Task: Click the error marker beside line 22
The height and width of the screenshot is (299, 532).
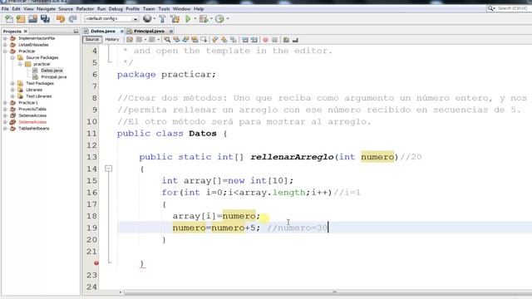Action: coord(96,263)
